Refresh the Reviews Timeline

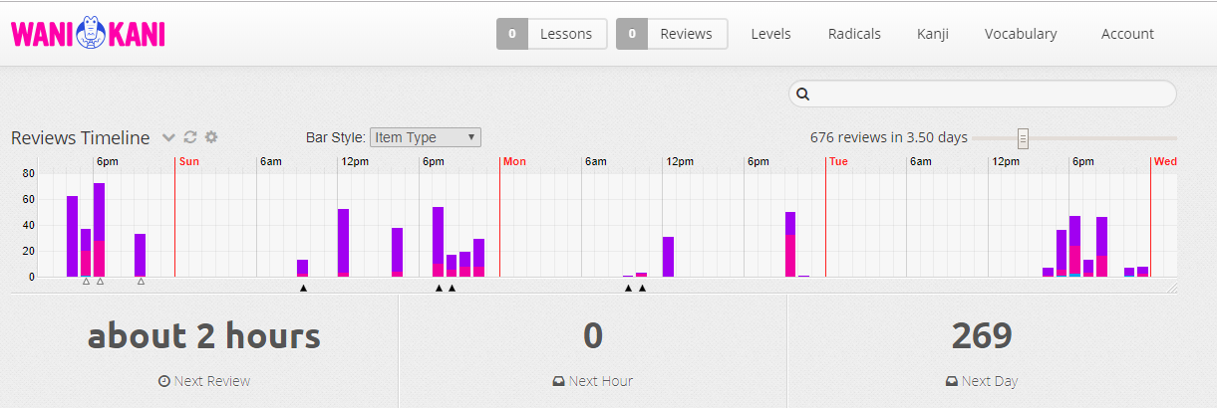190,137
